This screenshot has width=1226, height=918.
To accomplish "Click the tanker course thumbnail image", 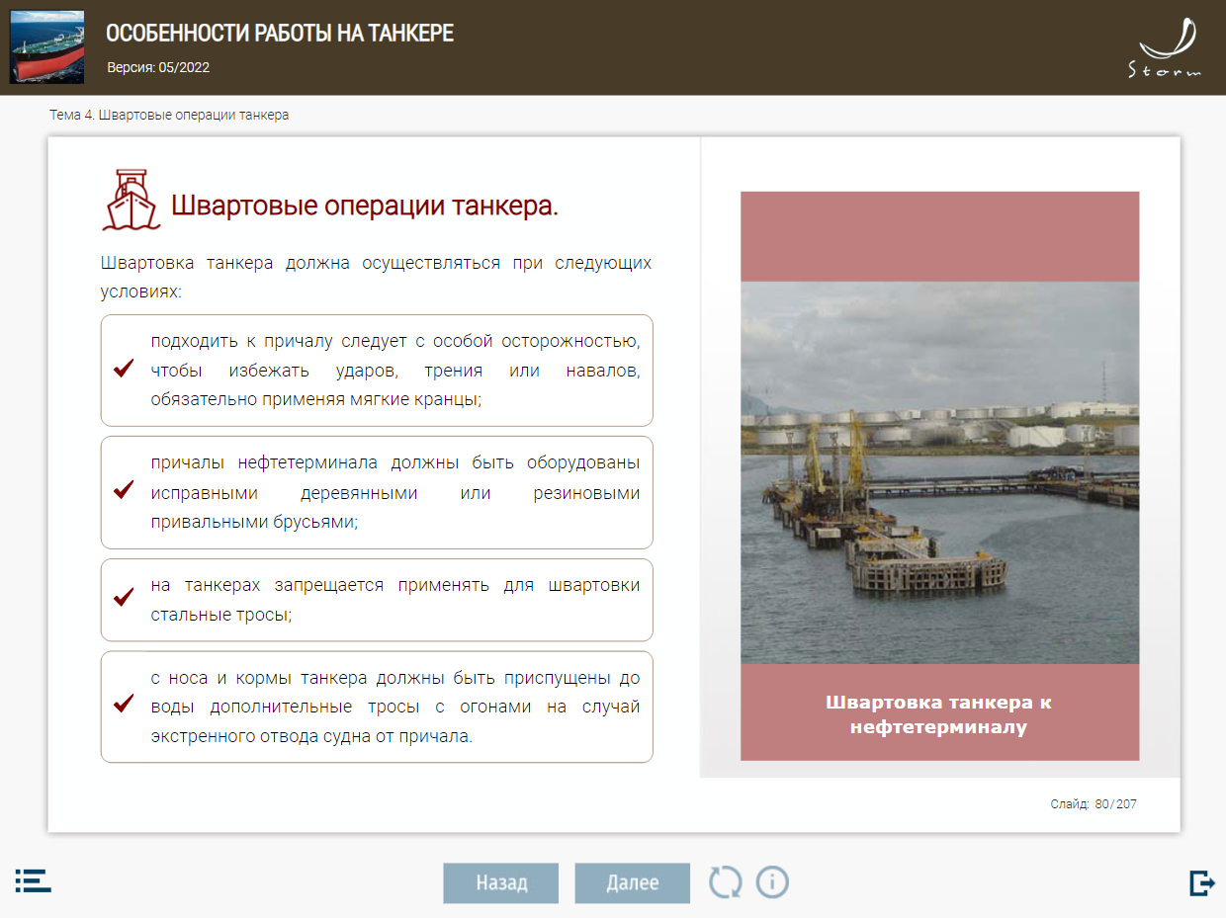I will [x=46, y=47].
